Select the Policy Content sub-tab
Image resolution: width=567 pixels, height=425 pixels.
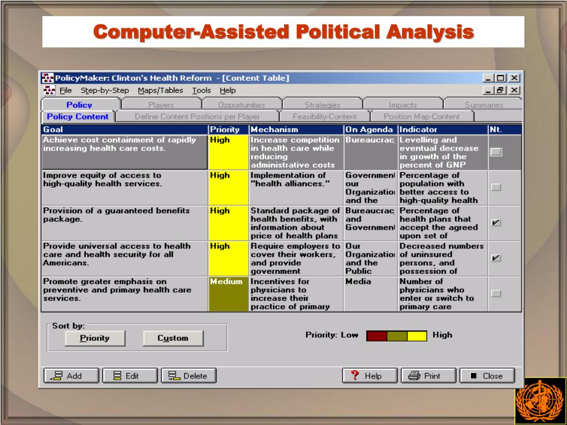tap(78, 116)
